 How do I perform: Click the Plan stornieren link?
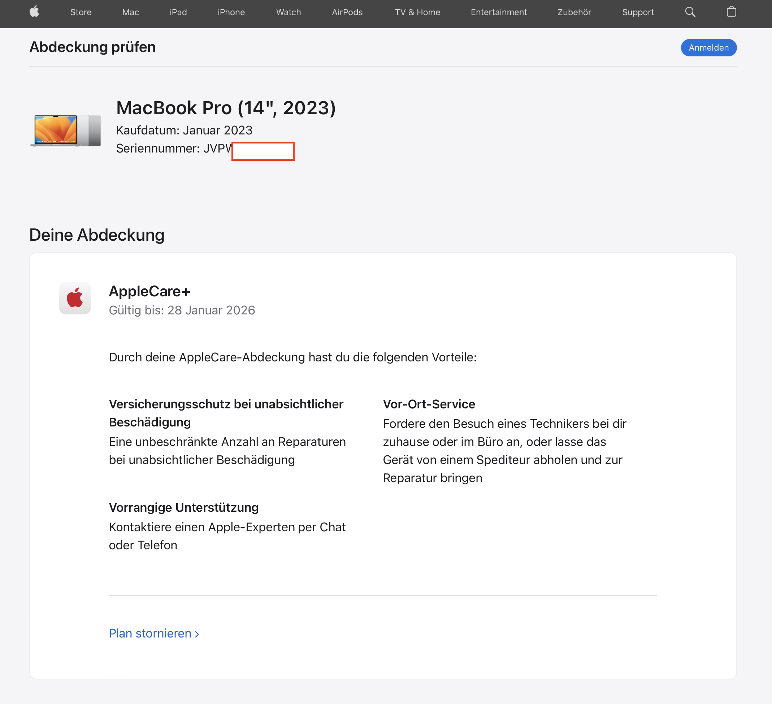154,634
